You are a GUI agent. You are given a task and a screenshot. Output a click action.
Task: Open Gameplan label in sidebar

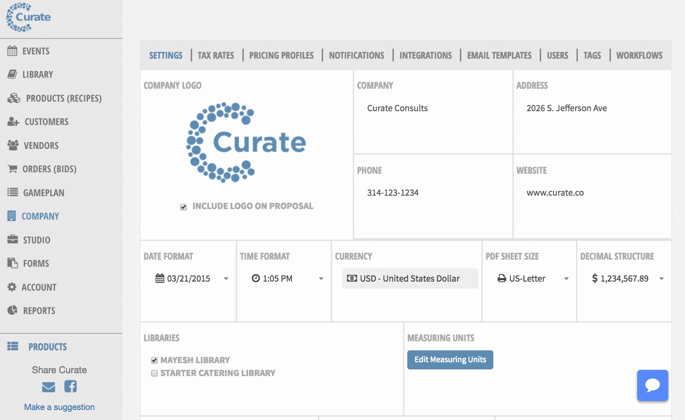43,193
